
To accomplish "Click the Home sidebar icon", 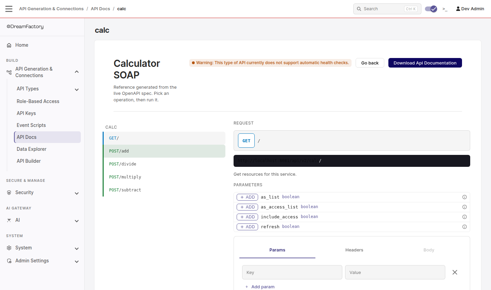I will click(x=9, y=45).
